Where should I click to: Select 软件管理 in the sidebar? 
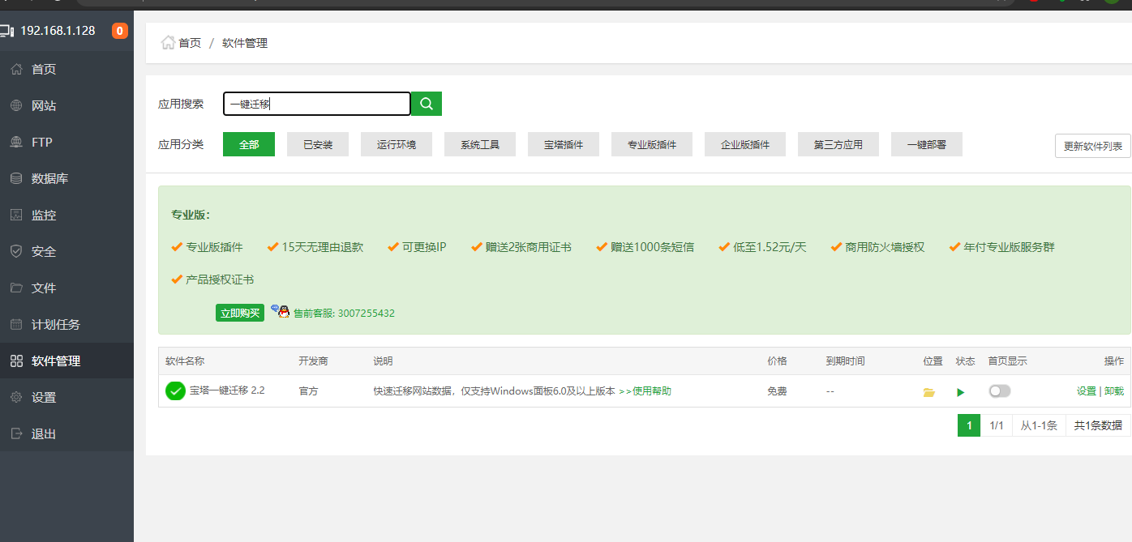66,361
